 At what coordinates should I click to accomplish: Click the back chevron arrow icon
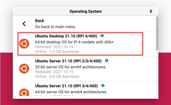[x=24, y=24]
